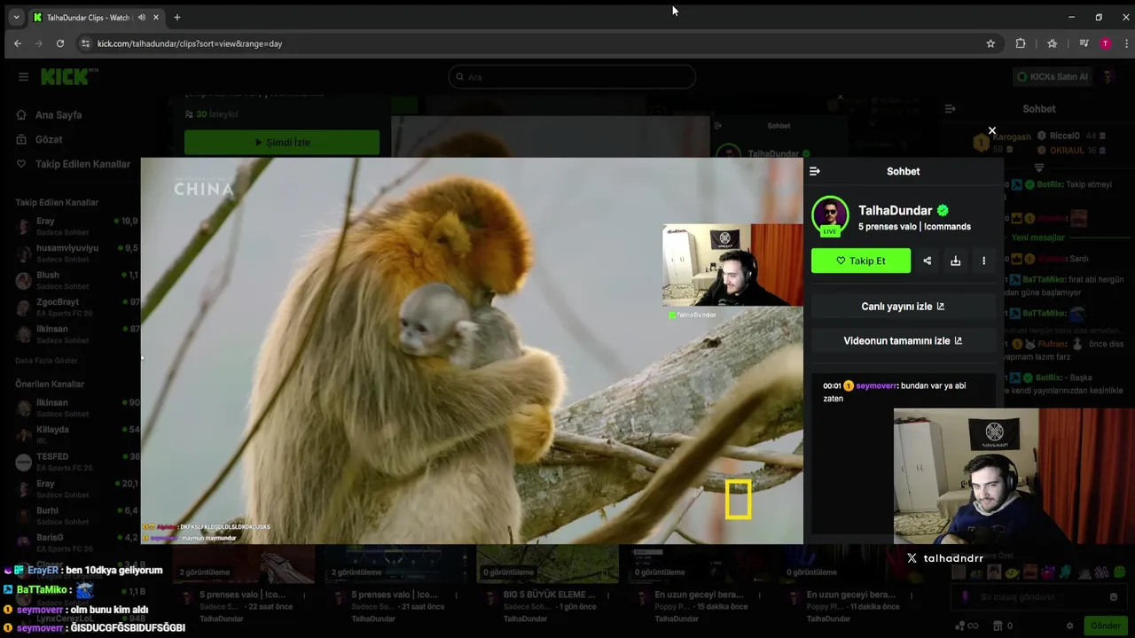This screenshot has height=638, width=1135.
Task: Collapse background chat panel arrow icon
Action: click(x=950, y=109)
